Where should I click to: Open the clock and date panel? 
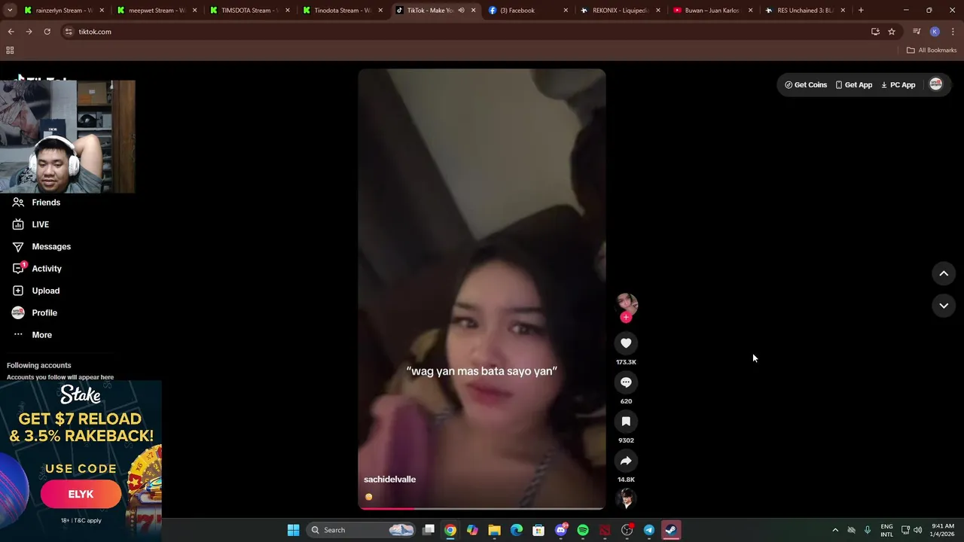pos(943,530)
